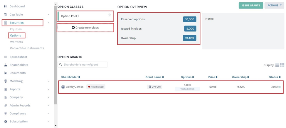Open the Spreadsheet menu item
The height and width of the screenshot is (128, 286).
coord(18,57)
